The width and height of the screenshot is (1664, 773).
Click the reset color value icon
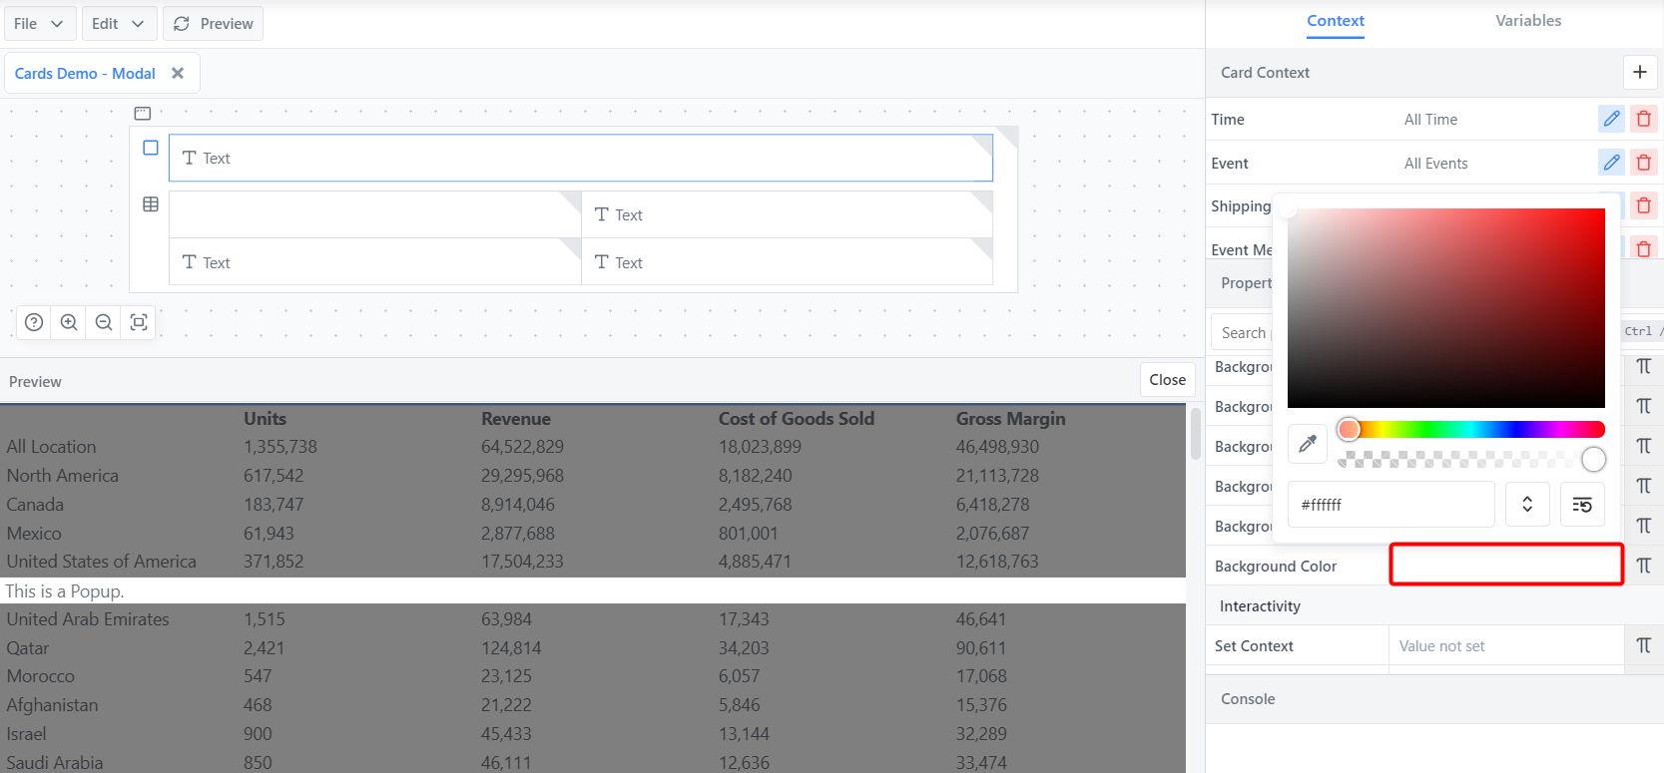[x=1582, y=505]
